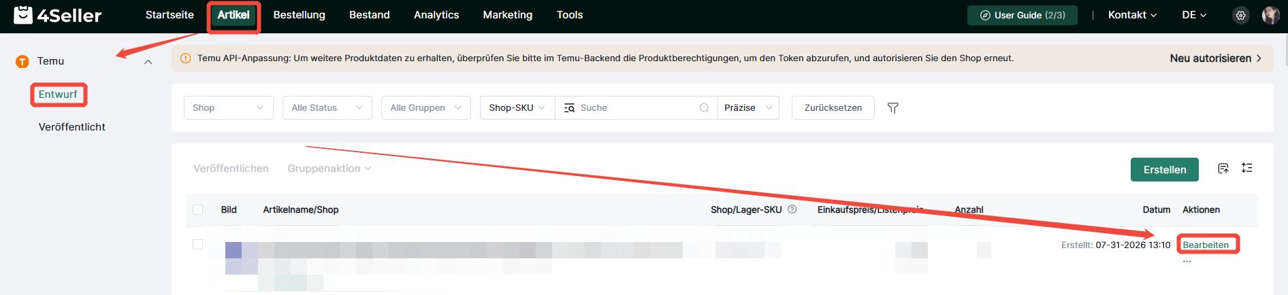
Task: Click the Anzahl column header
Action: click(x=969, y=209)
